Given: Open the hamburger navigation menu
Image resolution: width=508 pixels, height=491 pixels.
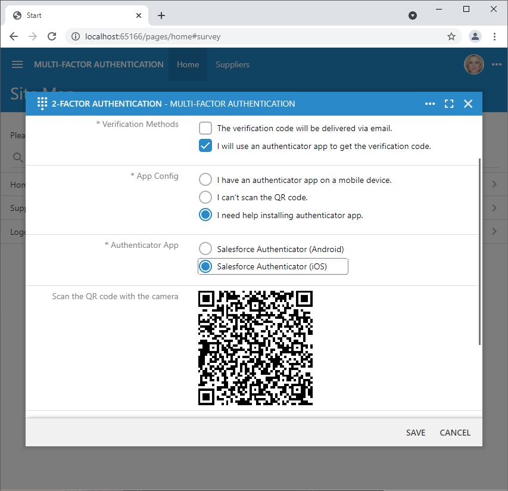Looking at the screenshot, I should click(x=17, y=64).
